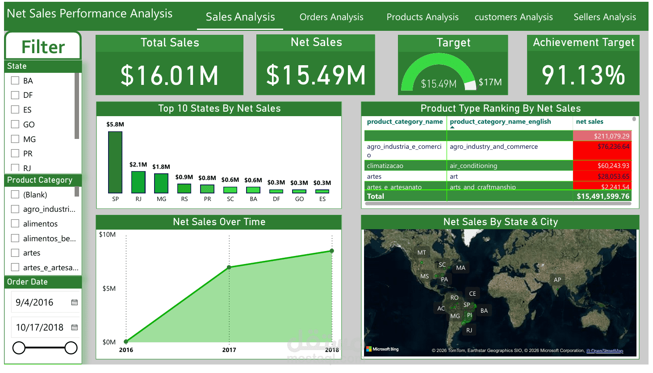Switch to the Sales Analysis tab
The image size is (653, 373).
coord(240,17)
